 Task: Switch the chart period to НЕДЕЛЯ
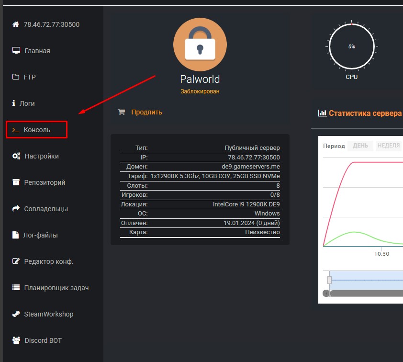point(388,146)
